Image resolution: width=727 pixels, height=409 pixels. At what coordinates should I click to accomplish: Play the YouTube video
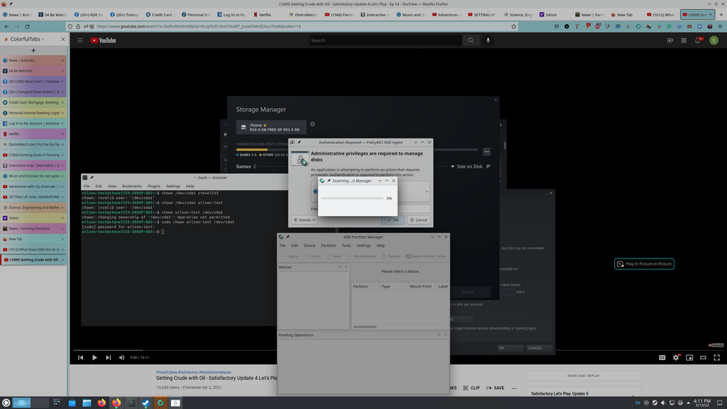[x=94, y=357]
